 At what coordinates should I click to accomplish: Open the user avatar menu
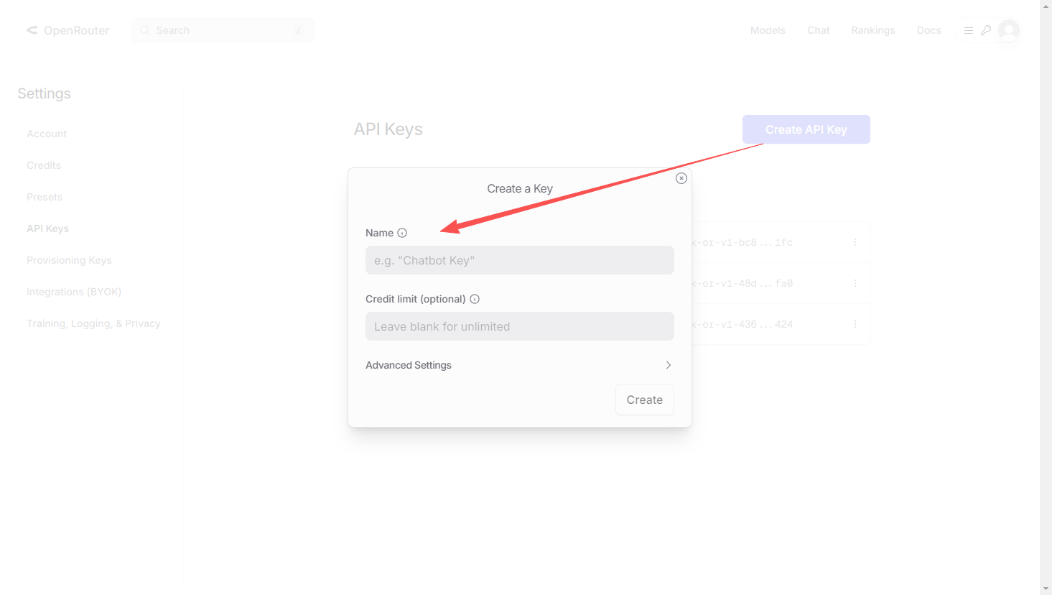click(1009, 30)
